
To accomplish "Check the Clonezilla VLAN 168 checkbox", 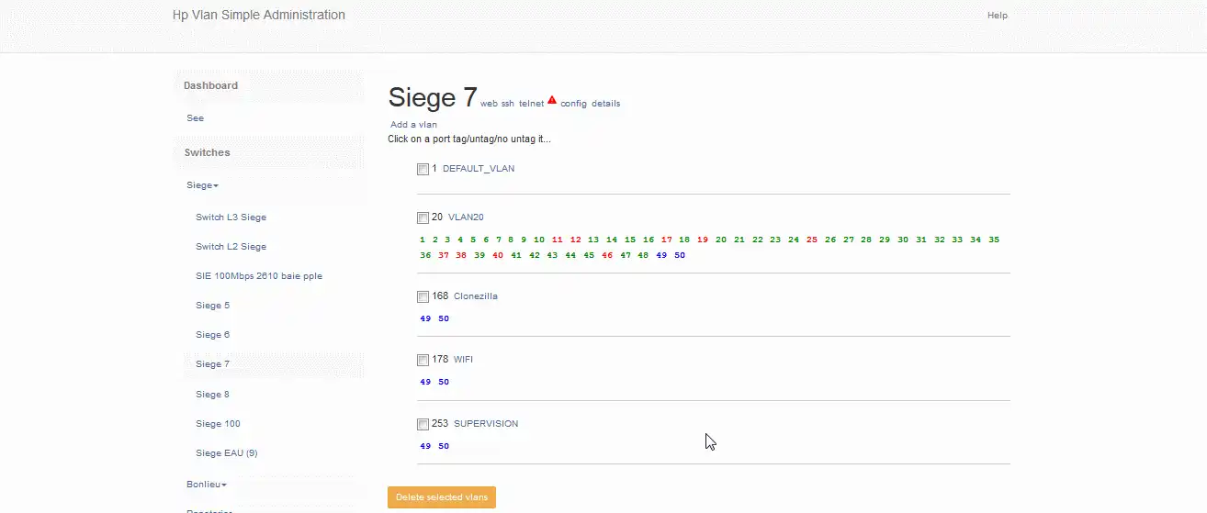I will click(423, 297).
